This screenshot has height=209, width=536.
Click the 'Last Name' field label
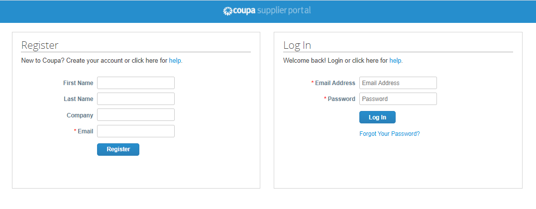[x=78, y=99]
